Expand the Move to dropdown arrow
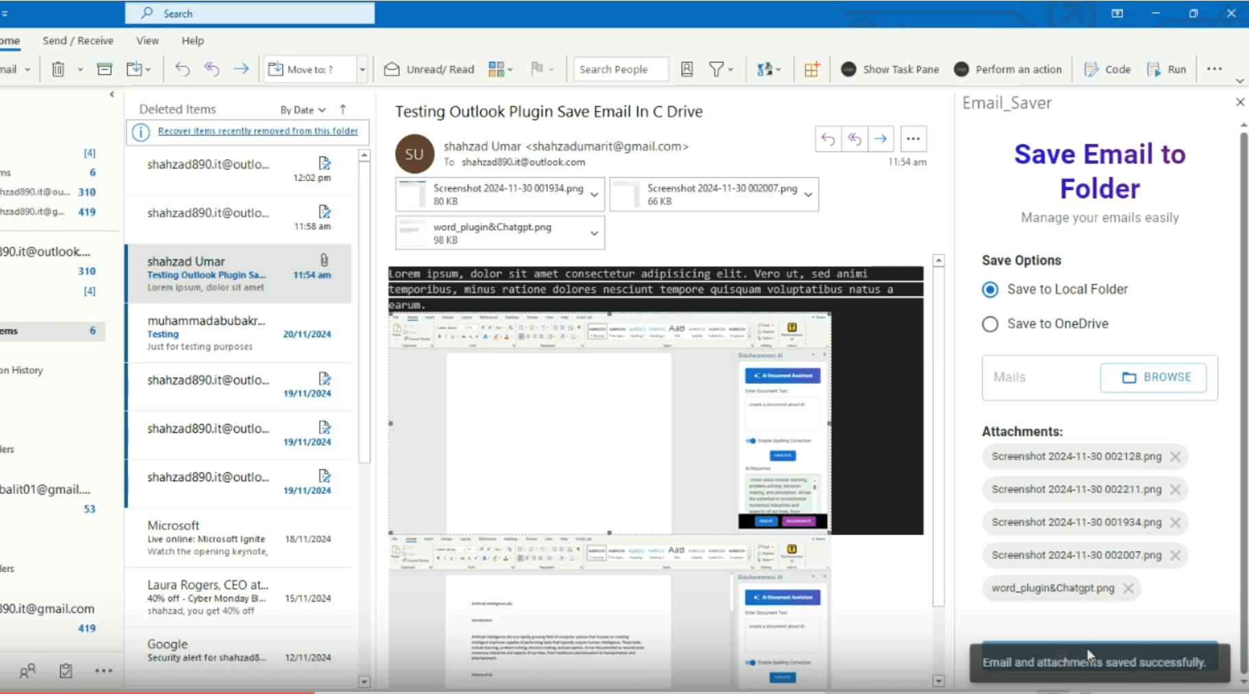The height and width of the screenshot is (694, 1249). pos(362,69)
